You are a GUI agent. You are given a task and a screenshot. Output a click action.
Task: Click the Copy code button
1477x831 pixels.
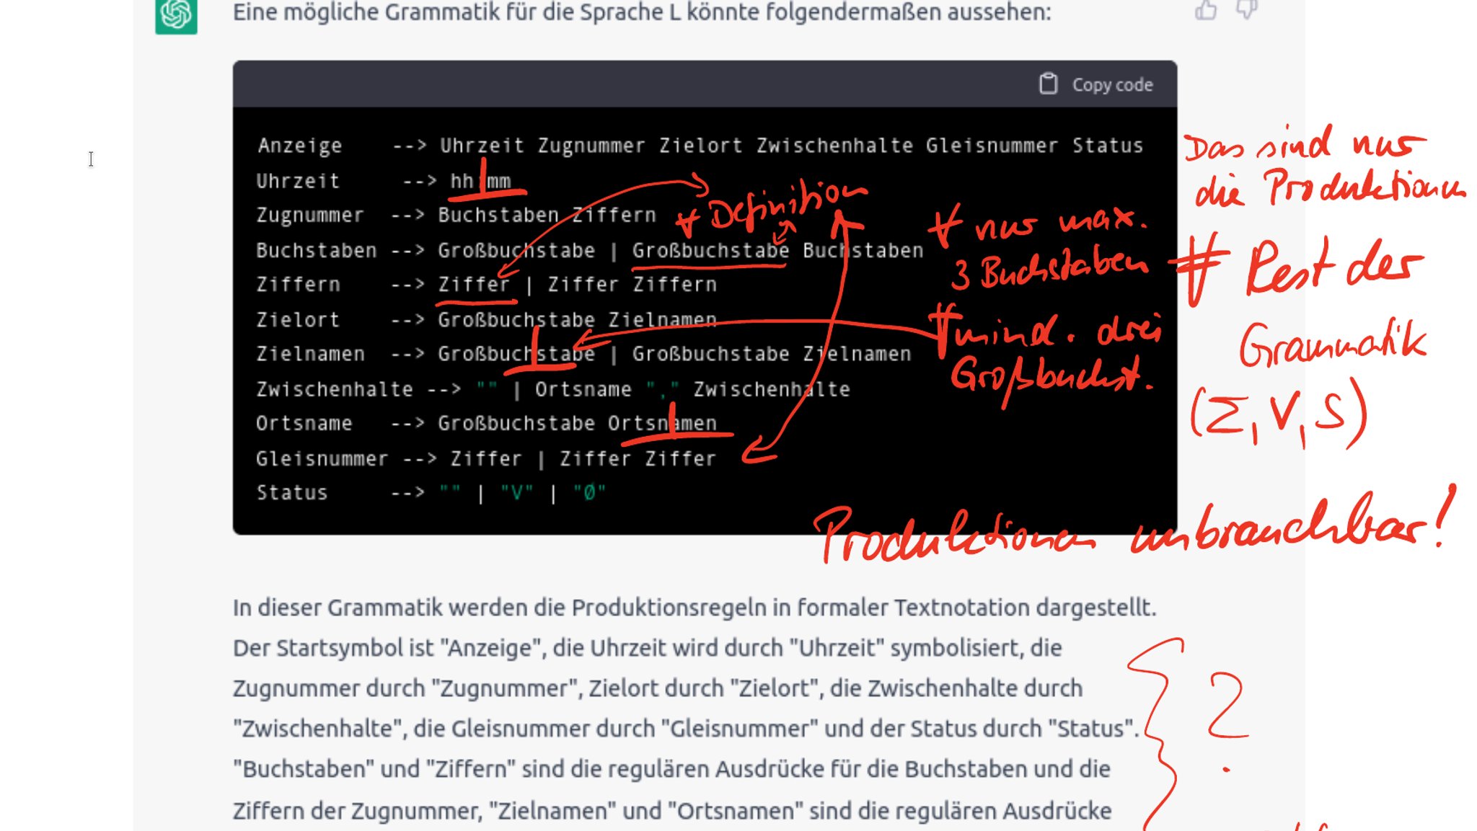1095,84
